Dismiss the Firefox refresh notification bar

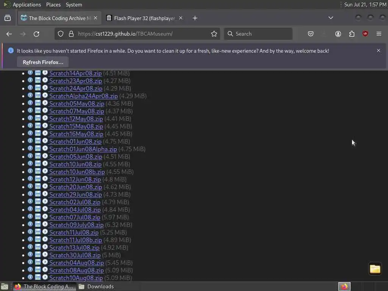pos(379,50)
